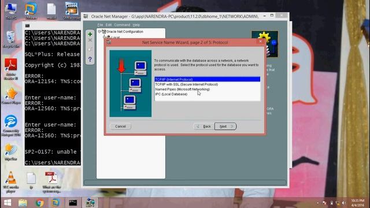Click the Windows Start button
The width and height of the screenshot is (370, 208).
pos(8,203)
